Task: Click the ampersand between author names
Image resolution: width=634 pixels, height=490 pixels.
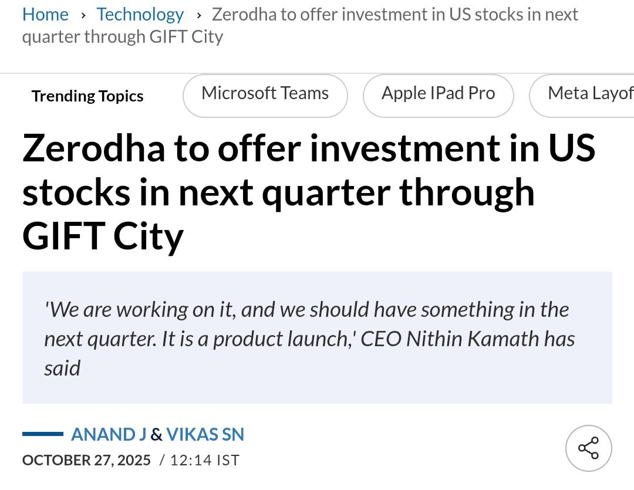Action: coord(156,434)
